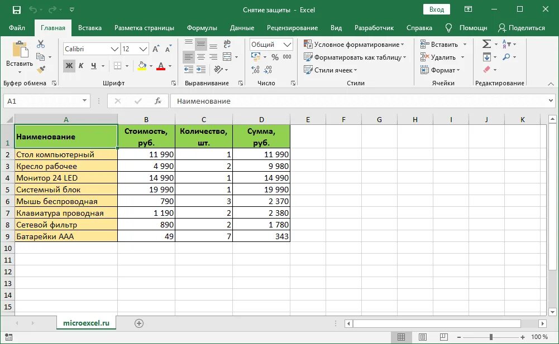The width and height of the screenshot is (559, 344).
Task: Click the red Font Color A icon
Action: click(161, 66)
